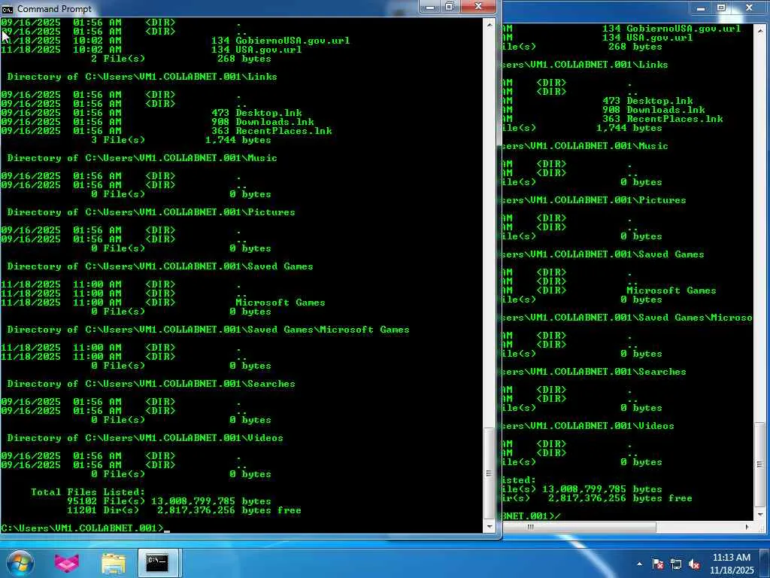Minimize the front Command Prompt window
770x578 pixels.
pos(430,7)
